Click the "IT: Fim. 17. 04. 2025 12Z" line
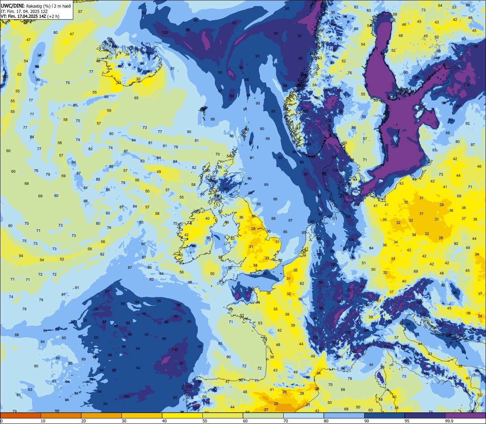Image resolution: width=486 pixels, height=424 pixels. coord(24,11)
